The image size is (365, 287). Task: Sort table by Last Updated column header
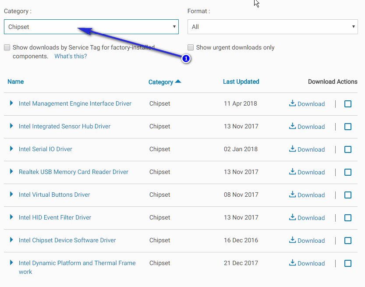click(241, 81)
